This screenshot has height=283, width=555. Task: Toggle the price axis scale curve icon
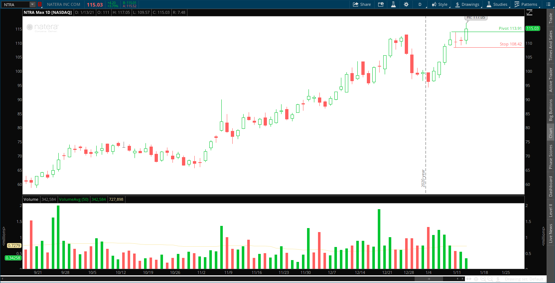point(529,12)
